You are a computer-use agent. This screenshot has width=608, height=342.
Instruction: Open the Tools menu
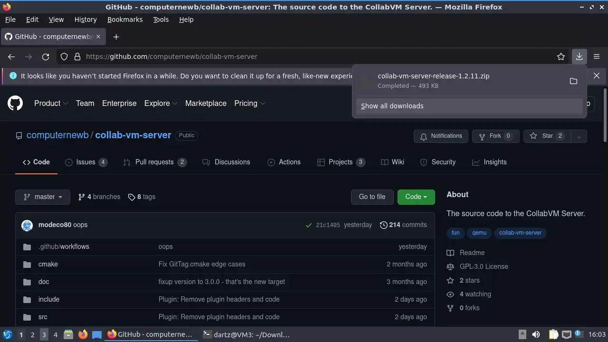click(x=161, y=19)
